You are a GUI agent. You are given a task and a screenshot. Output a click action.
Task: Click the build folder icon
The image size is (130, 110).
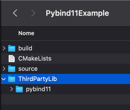[x=12, y=48]
